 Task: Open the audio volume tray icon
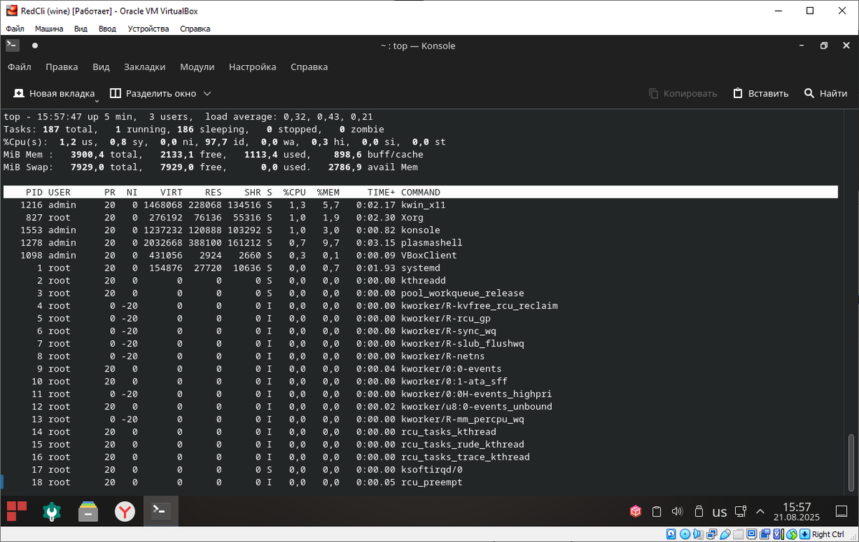pos(677,511)
